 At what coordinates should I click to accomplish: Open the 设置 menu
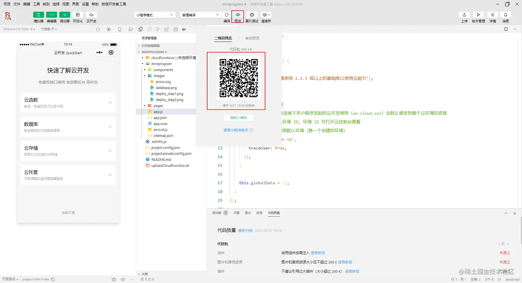(x=85, y=4)
